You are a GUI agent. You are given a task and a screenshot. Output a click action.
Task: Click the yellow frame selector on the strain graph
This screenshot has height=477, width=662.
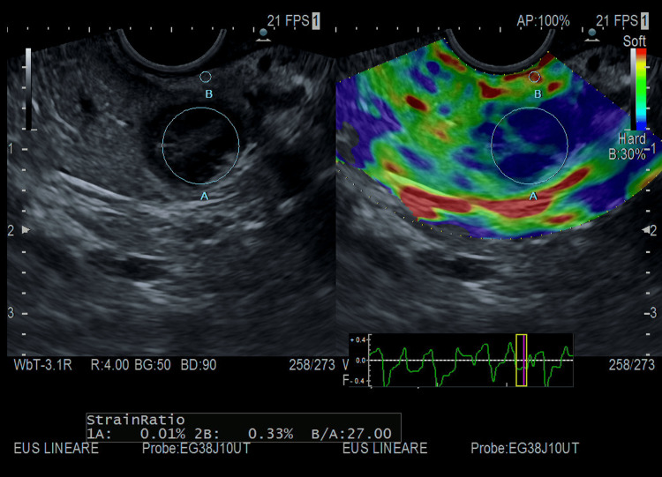522,360
